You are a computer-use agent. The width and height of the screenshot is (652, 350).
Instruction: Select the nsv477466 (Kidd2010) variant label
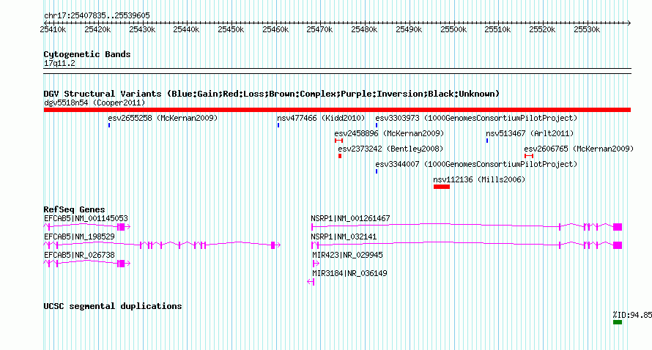click(321, 118)
